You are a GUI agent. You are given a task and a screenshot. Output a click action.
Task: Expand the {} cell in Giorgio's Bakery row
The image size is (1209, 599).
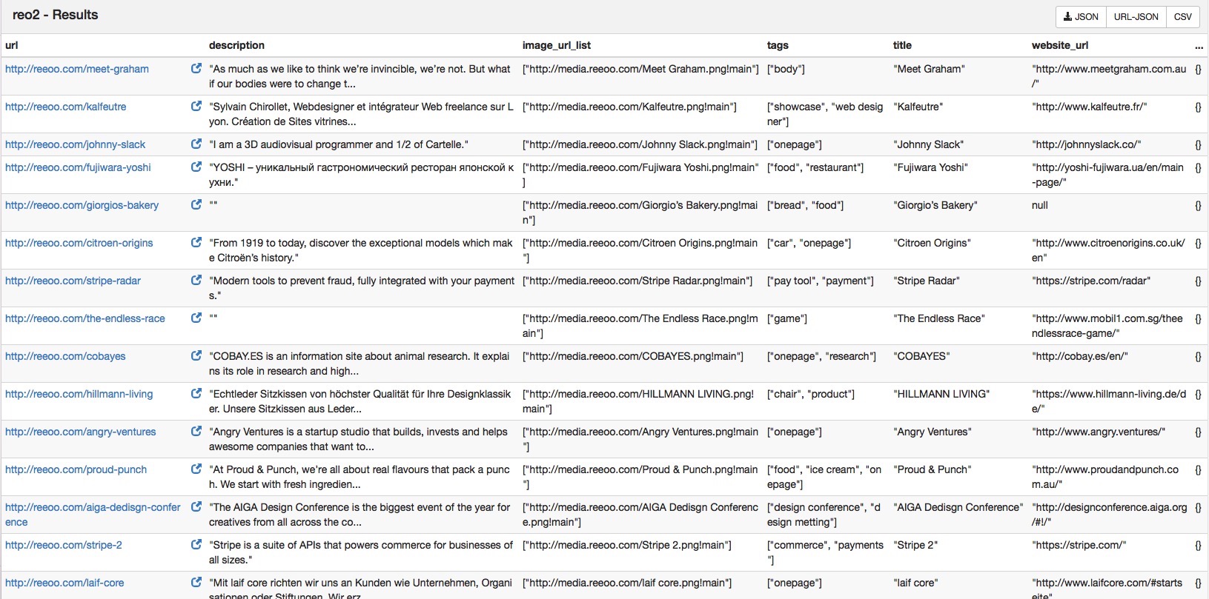point(1198,205)
